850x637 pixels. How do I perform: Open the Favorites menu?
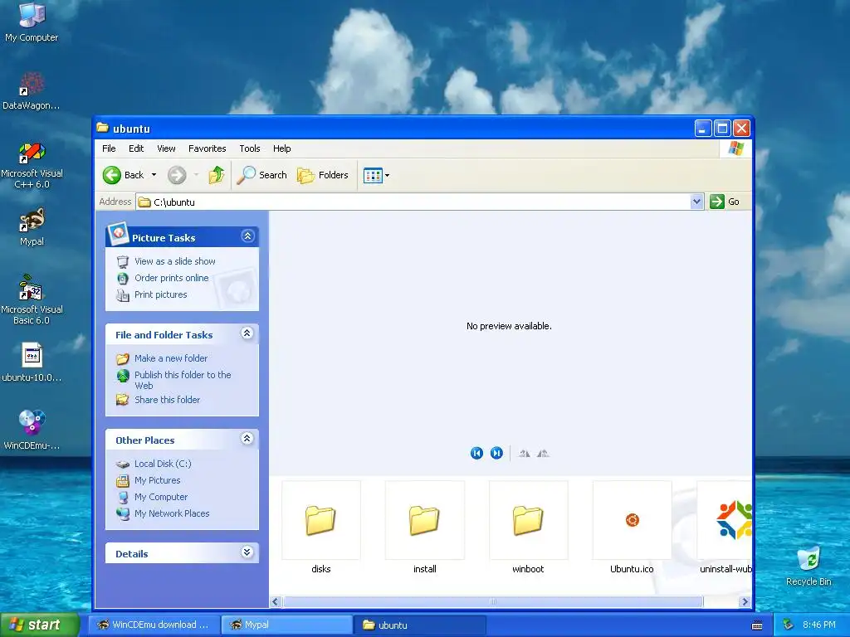coord(207,148)
